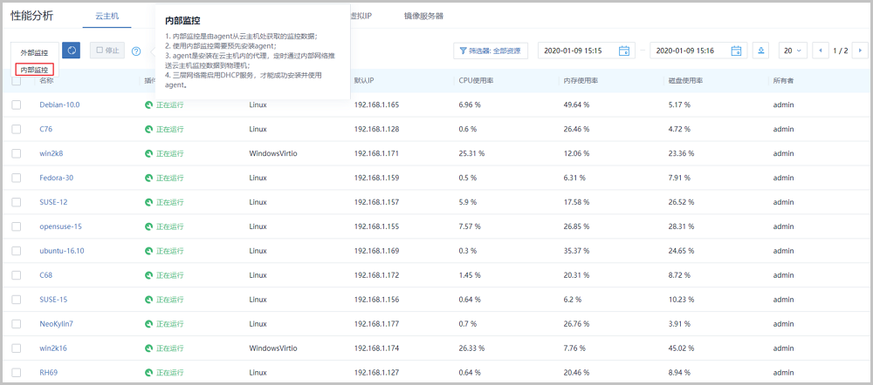Click running status icon of Debian-10.0
Viewport: 873px width, 385px height.
tap(148, 105)
